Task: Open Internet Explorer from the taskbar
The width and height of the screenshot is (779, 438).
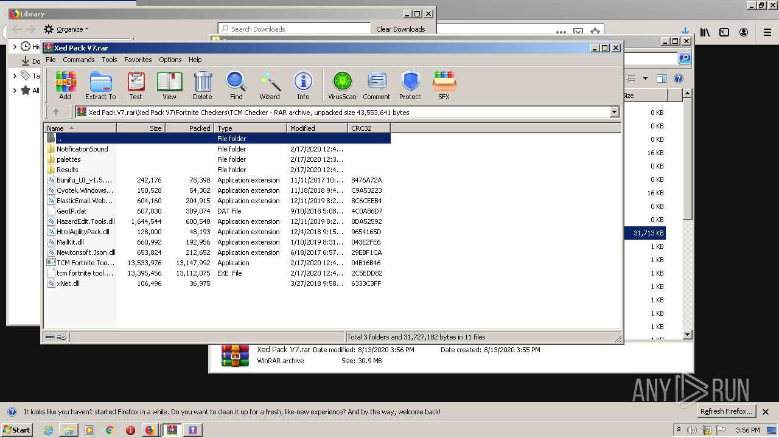Action: (48, 430)
